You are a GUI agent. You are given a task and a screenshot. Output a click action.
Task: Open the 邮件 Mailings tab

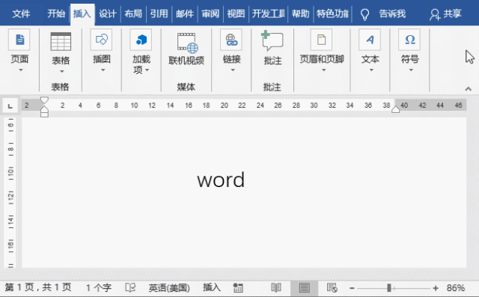click(x=185, y=13)
